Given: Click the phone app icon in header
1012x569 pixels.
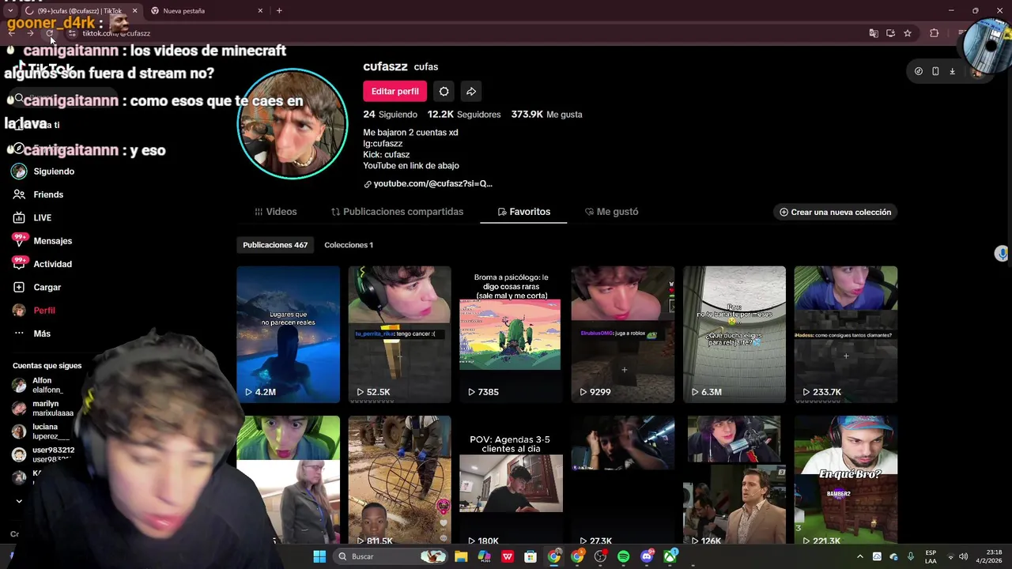Looking at the screenshot, I should coord(935,71).
